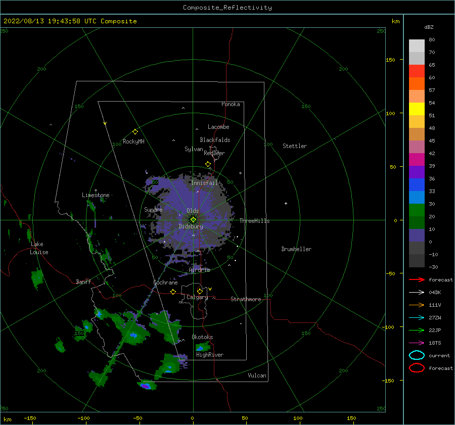Click the red forecast arrow in the legend
455x425 pixels.
pos(417,279)
